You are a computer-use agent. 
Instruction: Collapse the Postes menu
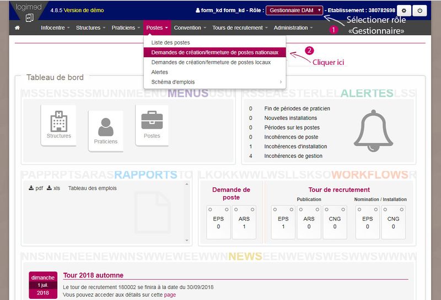pyautogui.click(x=157, y=28)
